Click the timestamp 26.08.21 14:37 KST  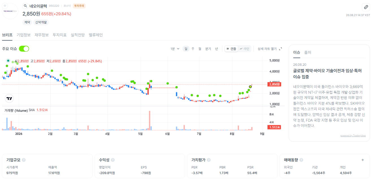coord(358,15)
